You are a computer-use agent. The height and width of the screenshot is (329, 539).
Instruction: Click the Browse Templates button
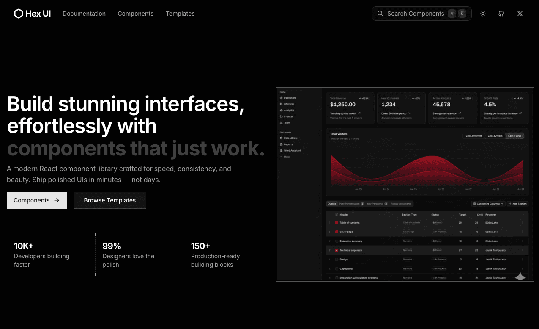tap(110, 200)
